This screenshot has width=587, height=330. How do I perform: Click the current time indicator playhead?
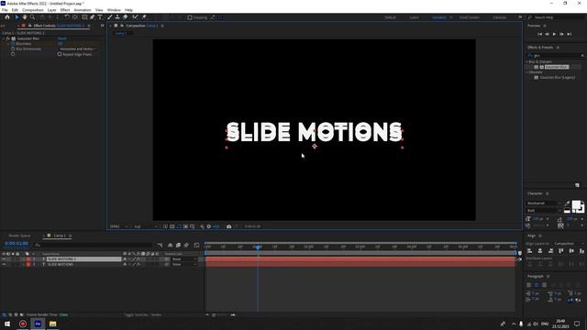click(258, 247)
